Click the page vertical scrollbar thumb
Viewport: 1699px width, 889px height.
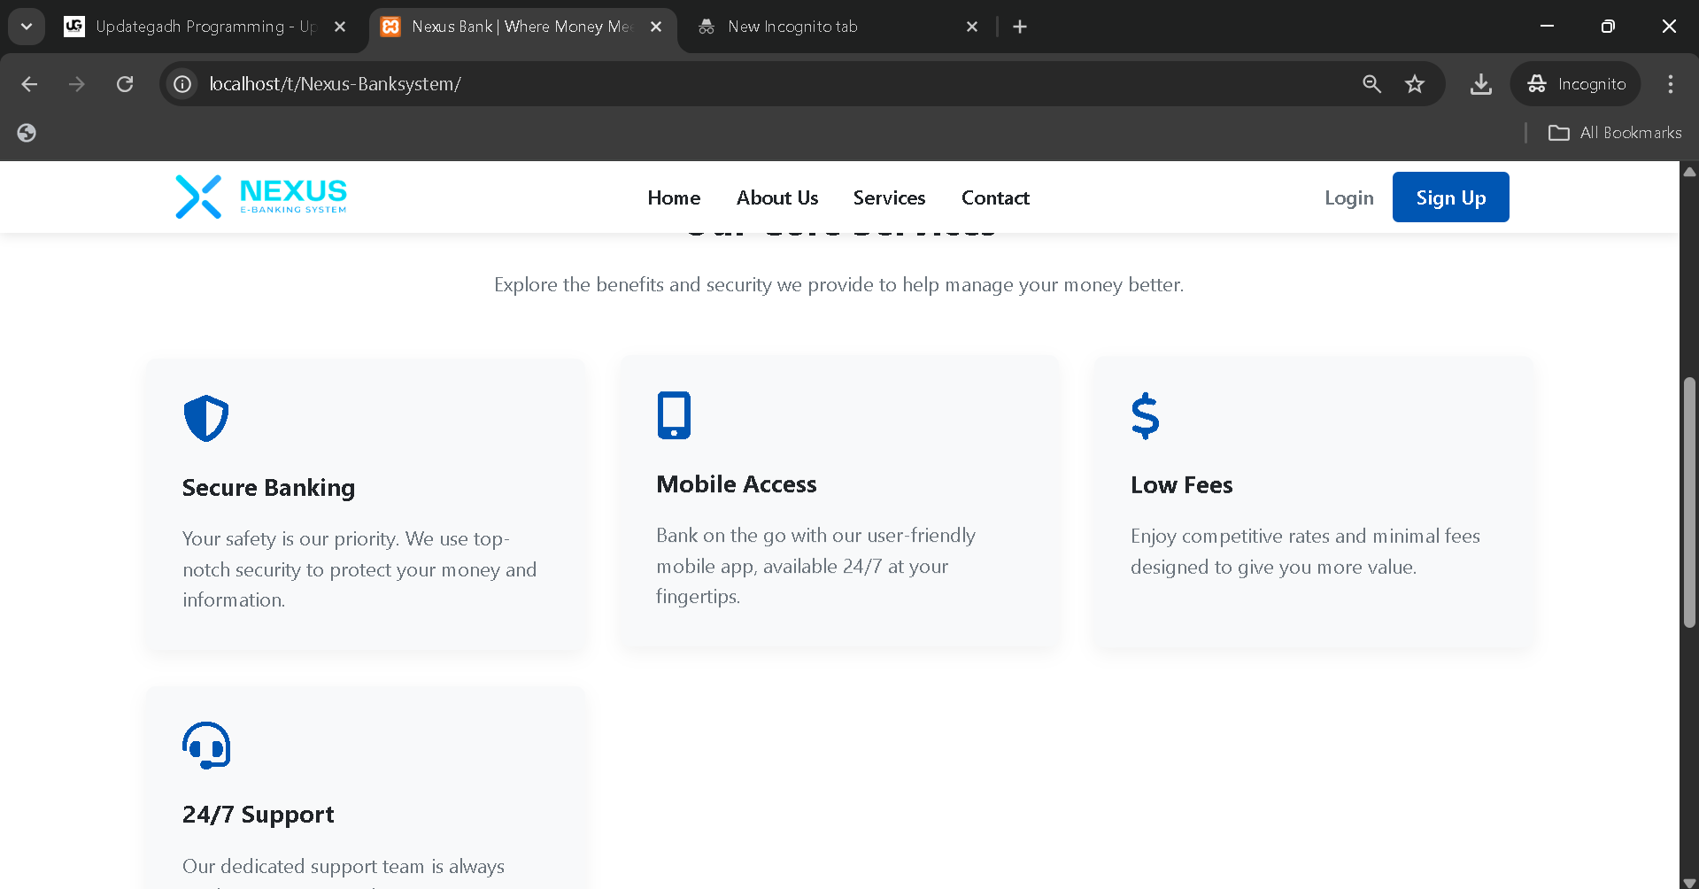(x=1689, y=501)
